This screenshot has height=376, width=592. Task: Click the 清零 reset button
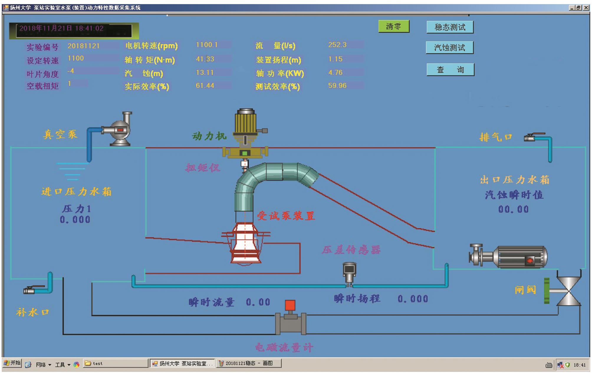pyautogui.click(x=394, y=27)
